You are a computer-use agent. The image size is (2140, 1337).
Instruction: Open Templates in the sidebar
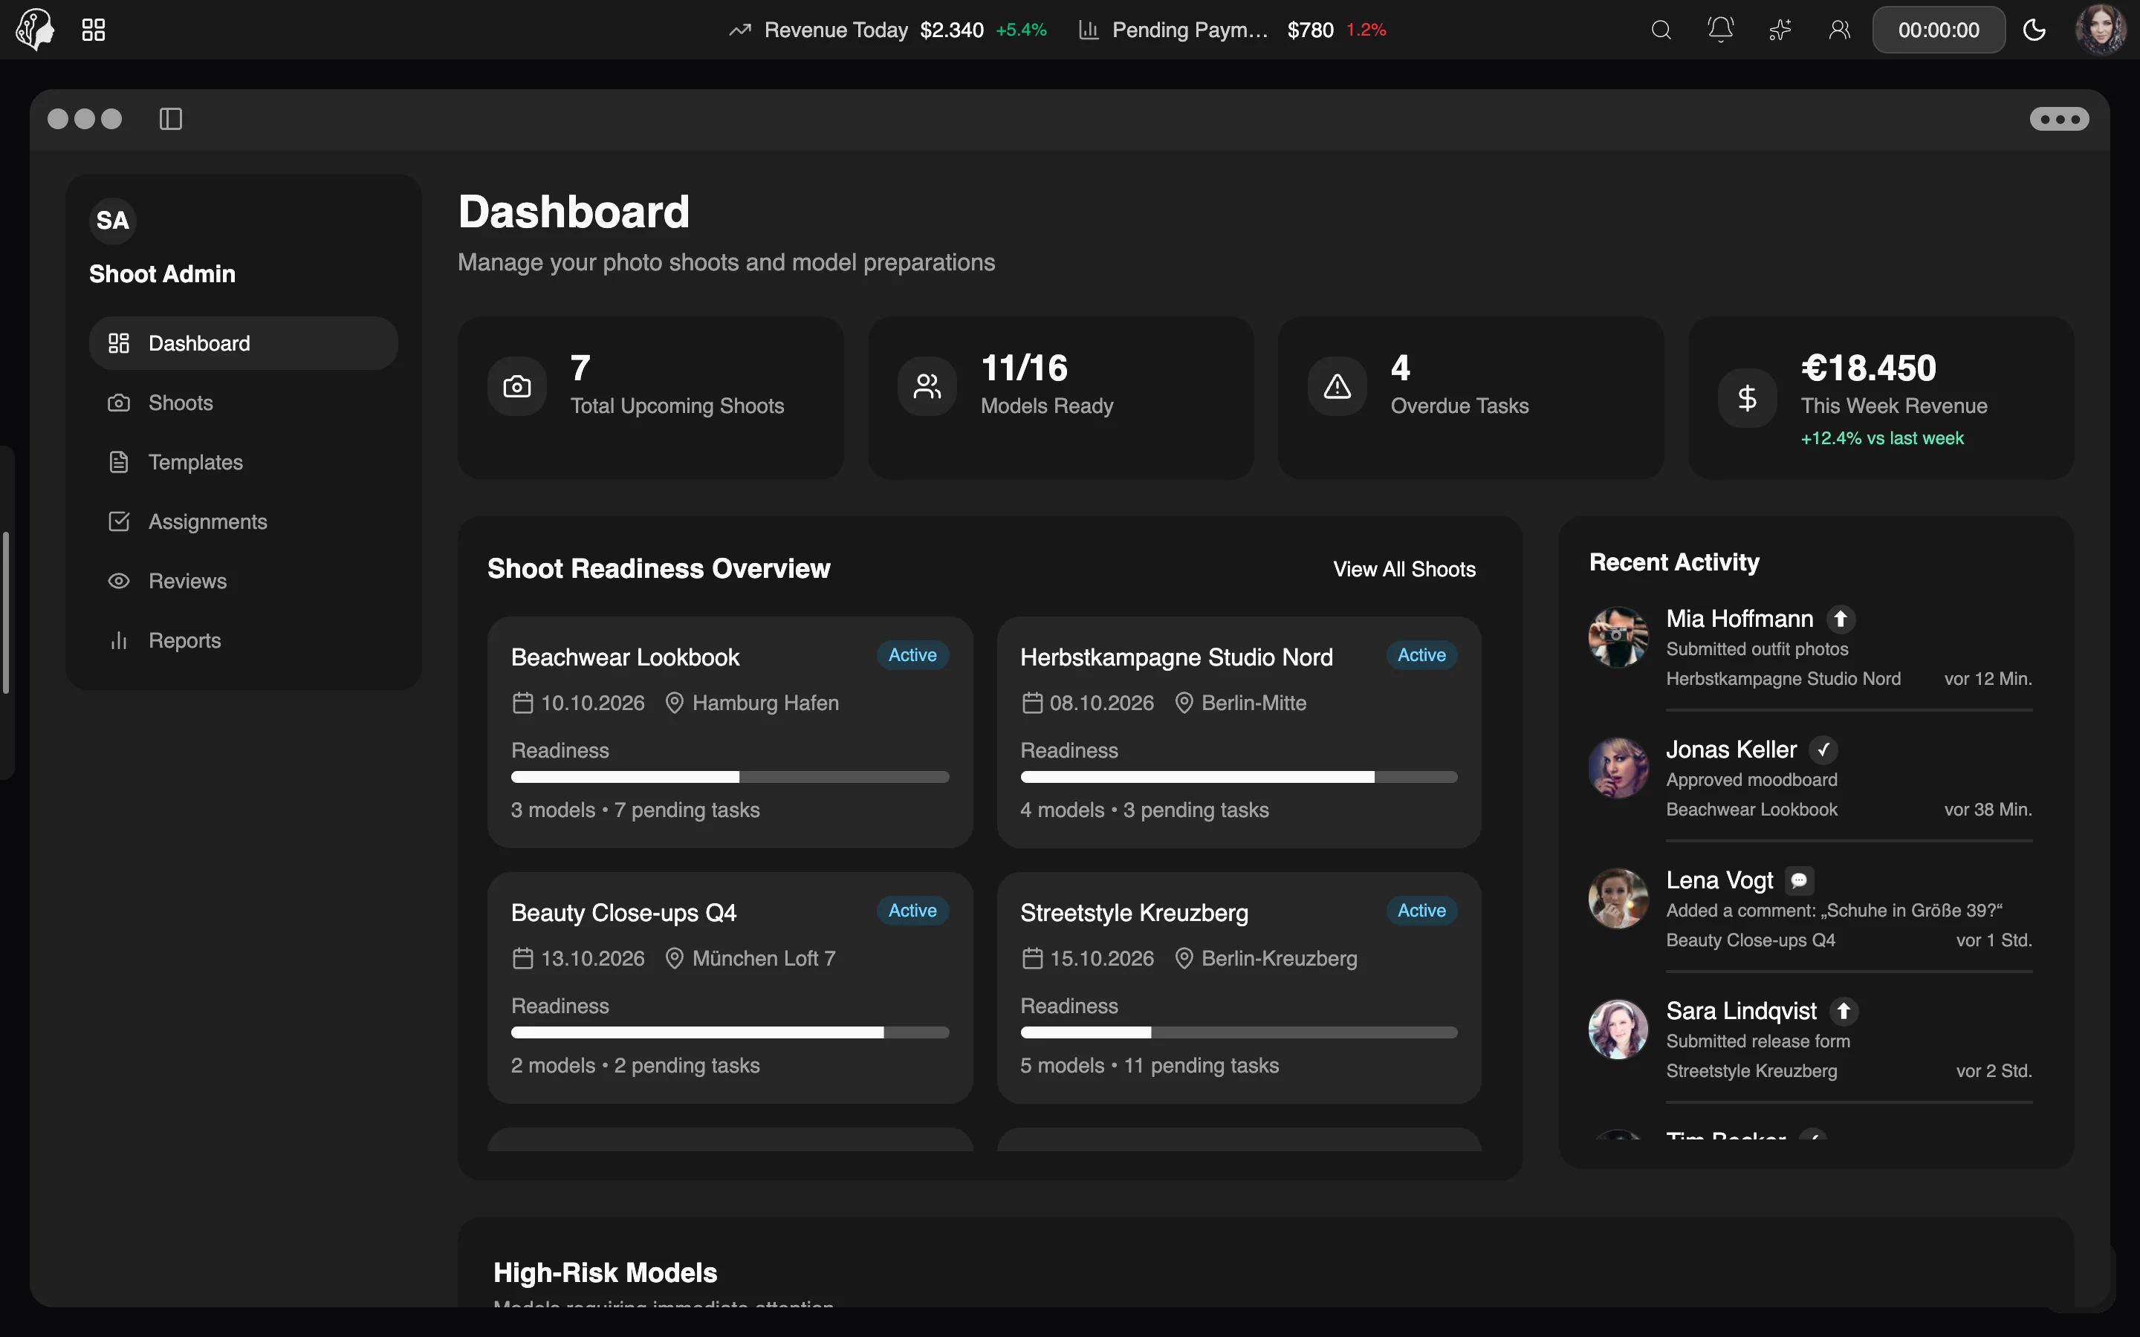coord(243,461)
